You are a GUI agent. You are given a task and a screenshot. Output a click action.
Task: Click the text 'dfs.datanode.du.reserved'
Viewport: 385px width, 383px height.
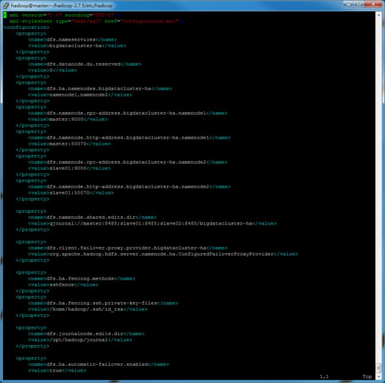tap(84, 64)
